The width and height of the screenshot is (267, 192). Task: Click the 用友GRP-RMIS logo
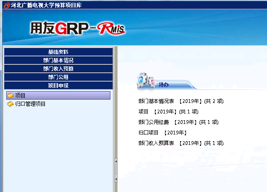[x=77, y=28]
